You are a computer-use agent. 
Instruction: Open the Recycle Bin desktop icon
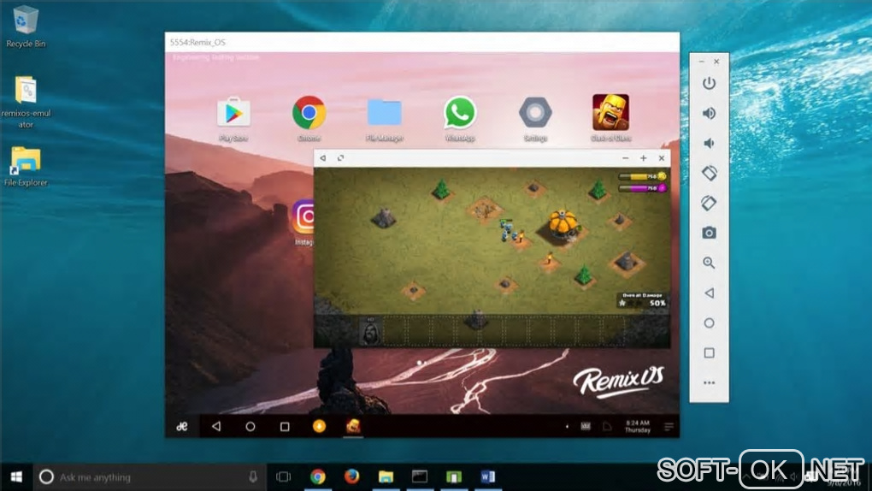pyautogui.click(x=25, y=27)
